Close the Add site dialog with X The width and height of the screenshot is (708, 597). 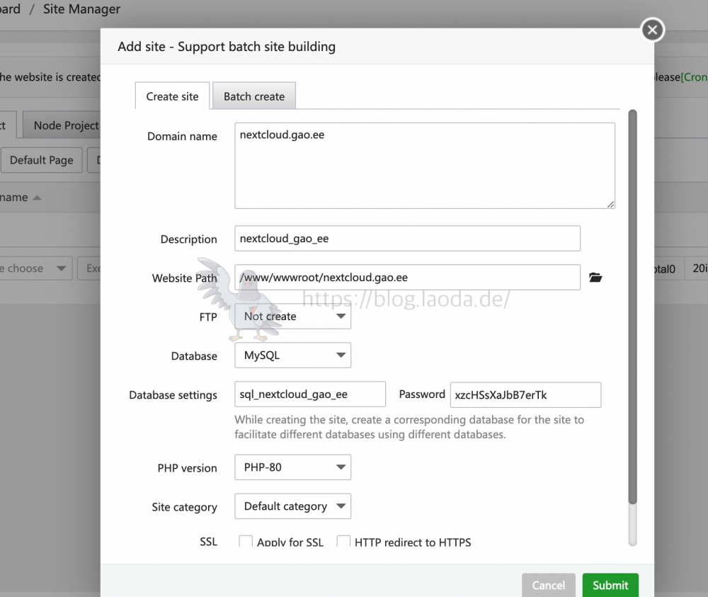[x=652, y=30]
